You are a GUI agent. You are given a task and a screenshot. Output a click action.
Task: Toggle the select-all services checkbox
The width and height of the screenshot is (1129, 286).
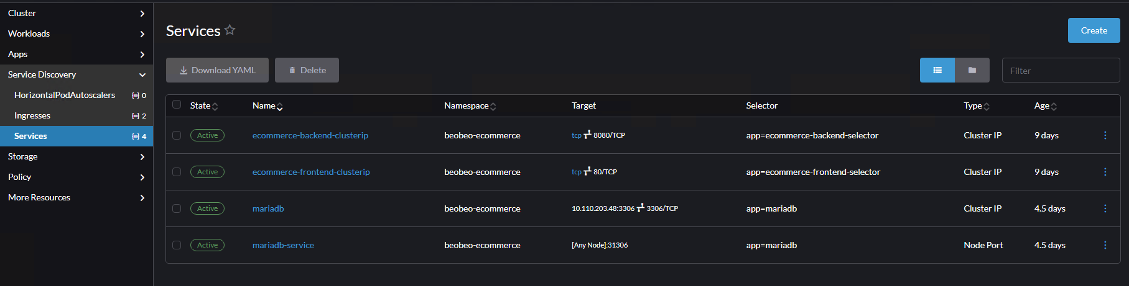pyautogui.click(x=177, y=105)
